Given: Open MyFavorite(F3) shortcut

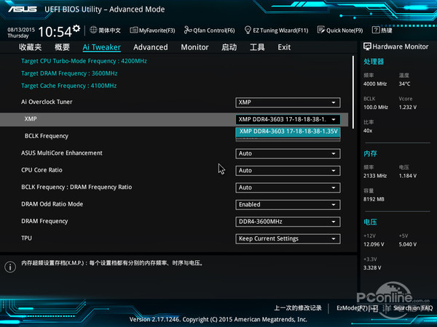Looking at the screenshot, I should point(157,31).
